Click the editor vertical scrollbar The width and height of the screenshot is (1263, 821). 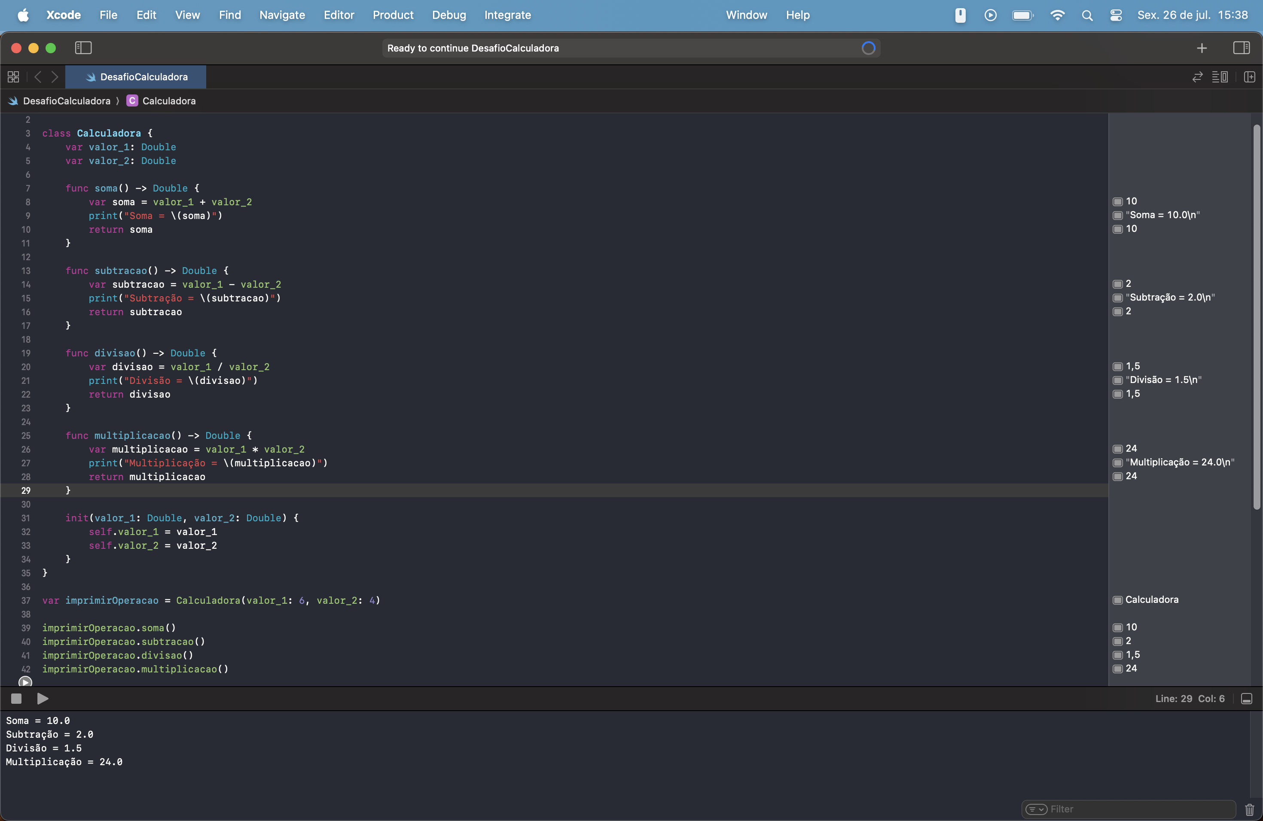1256,316
